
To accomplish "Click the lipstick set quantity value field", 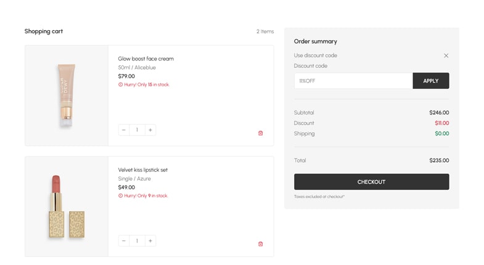I will point(137,241).
